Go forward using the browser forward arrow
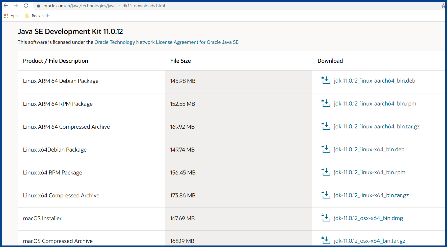Image resolution: width=447 pixels, height=247 pixels. [x=16, y=6]
